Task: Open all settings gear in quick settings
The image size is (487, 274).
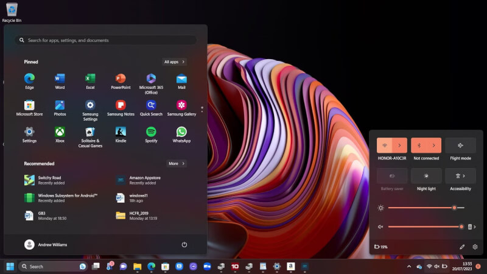Action: (475, 247)
